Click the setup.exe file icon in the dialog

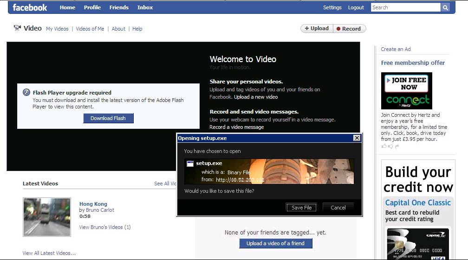pyautogui.click(x=190, y=164)
